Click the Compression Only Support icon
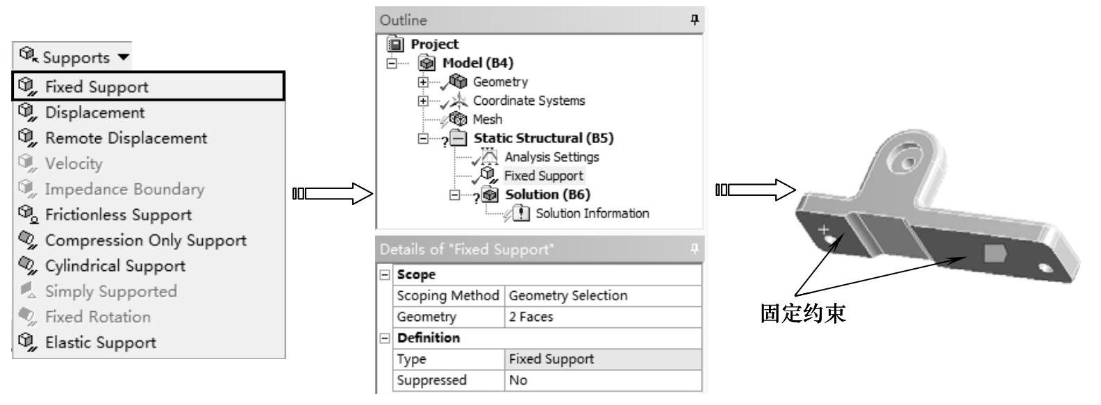The image size is (1101, 405). tap(26, 240)
